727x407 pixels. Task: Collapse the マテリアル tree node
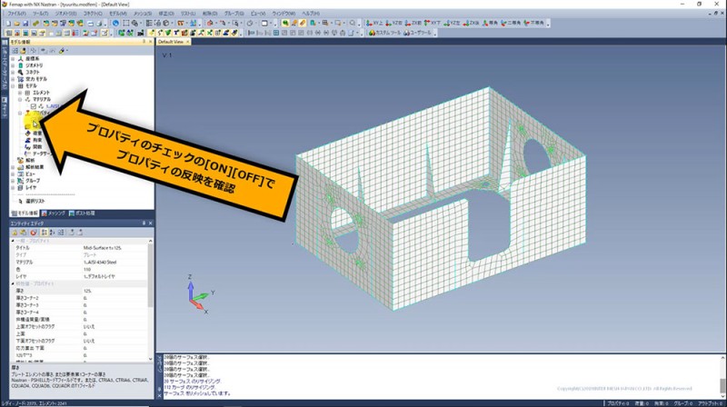(x=20, y=99)
